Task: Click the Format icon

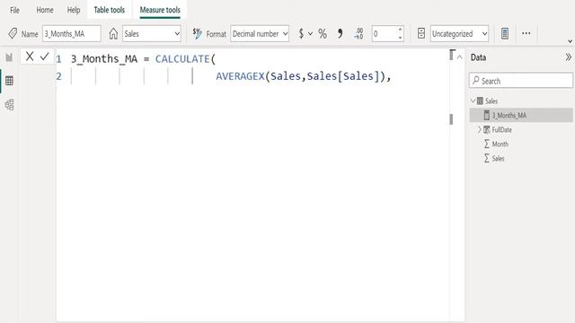Action: pyautogui.click(x=198, y=34)
